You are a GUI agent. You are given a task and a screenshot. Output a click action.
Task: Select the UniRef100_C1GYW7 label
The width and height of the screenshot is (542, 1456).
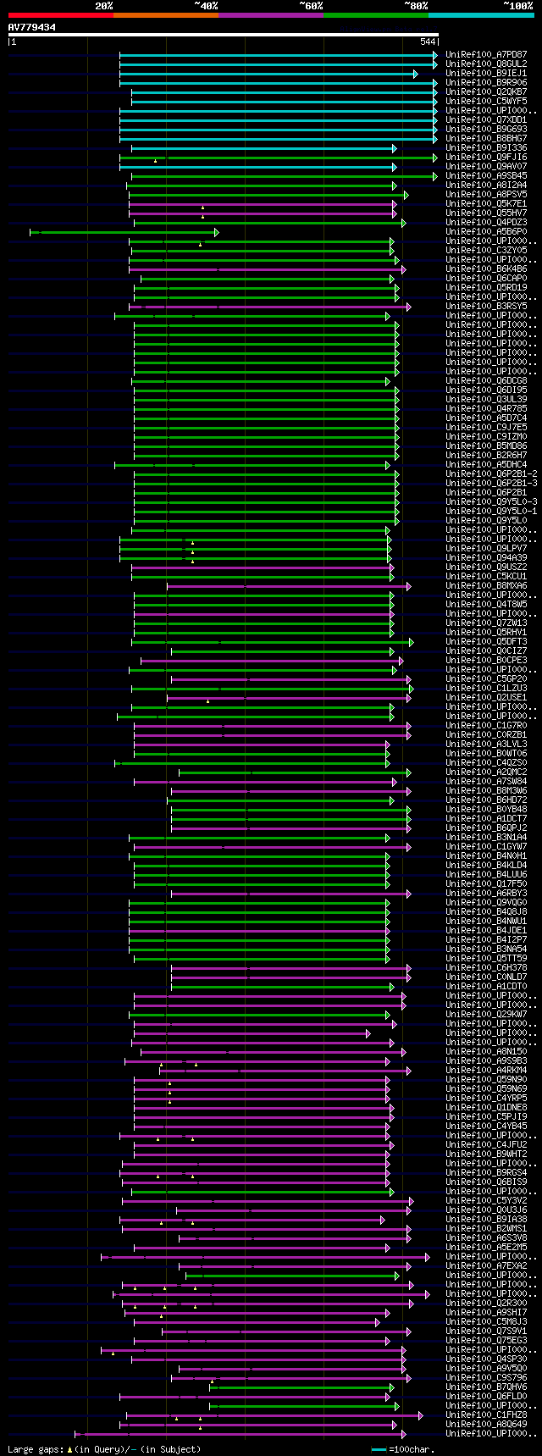pos(486,846)
